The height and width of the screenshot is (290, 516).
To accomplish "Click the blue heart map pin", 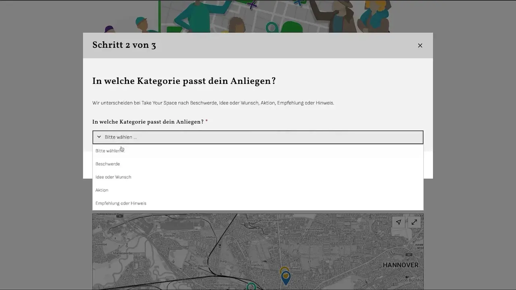I will point(286,278).
